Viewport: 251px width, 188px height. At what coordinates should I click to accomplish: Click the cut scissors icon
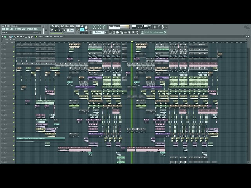click(159, 27)
